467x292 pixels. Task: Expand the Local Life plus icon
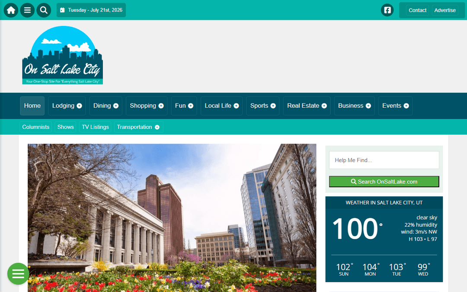236,106
